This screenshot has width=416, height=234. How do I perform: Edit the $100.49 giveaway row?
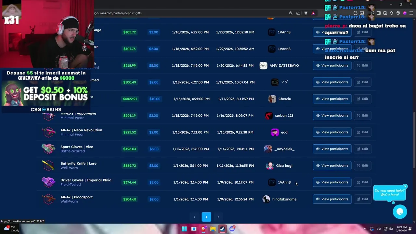[x=362, y=82]
